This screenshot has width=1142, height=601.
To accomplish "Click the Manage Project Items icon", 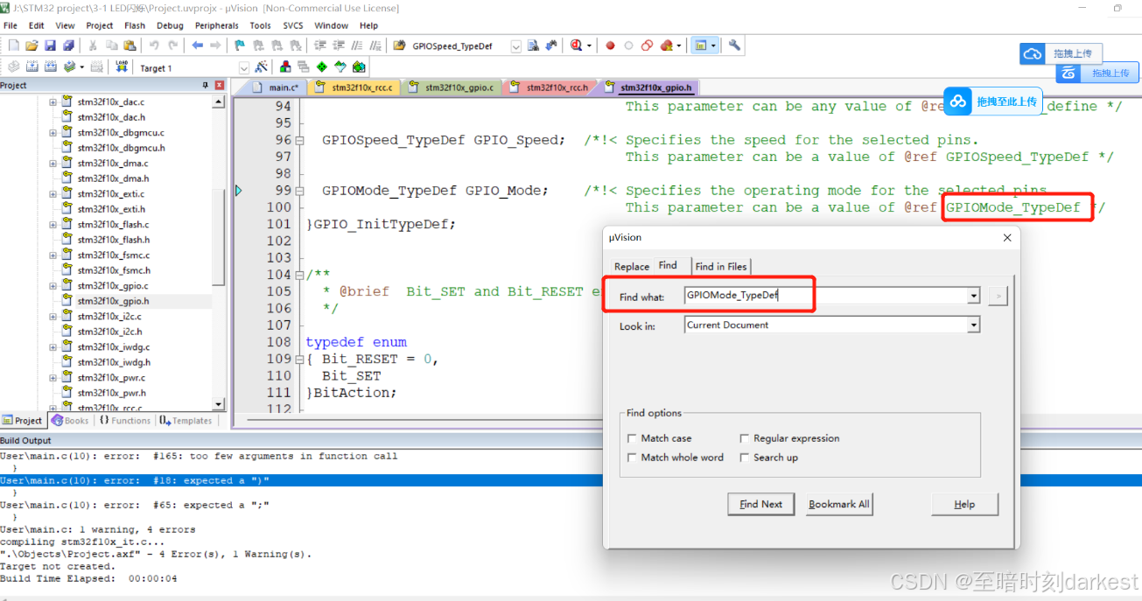I will pyautogui.click(x=285, y=67).
